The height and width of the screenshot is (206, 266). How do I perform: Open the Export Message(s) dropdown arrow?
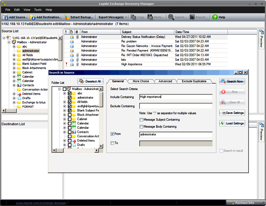tap(126, 17)
